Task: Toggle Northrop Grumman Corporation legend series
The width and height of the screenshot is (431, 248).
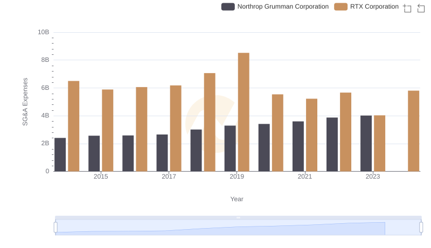Action: [x=275, y=6]
